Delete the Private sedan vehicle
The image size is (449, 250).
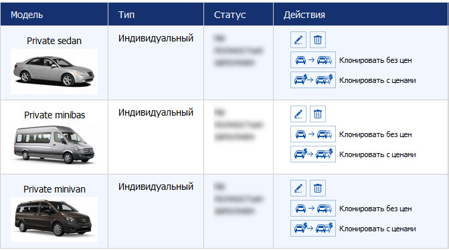click(318, 39)
